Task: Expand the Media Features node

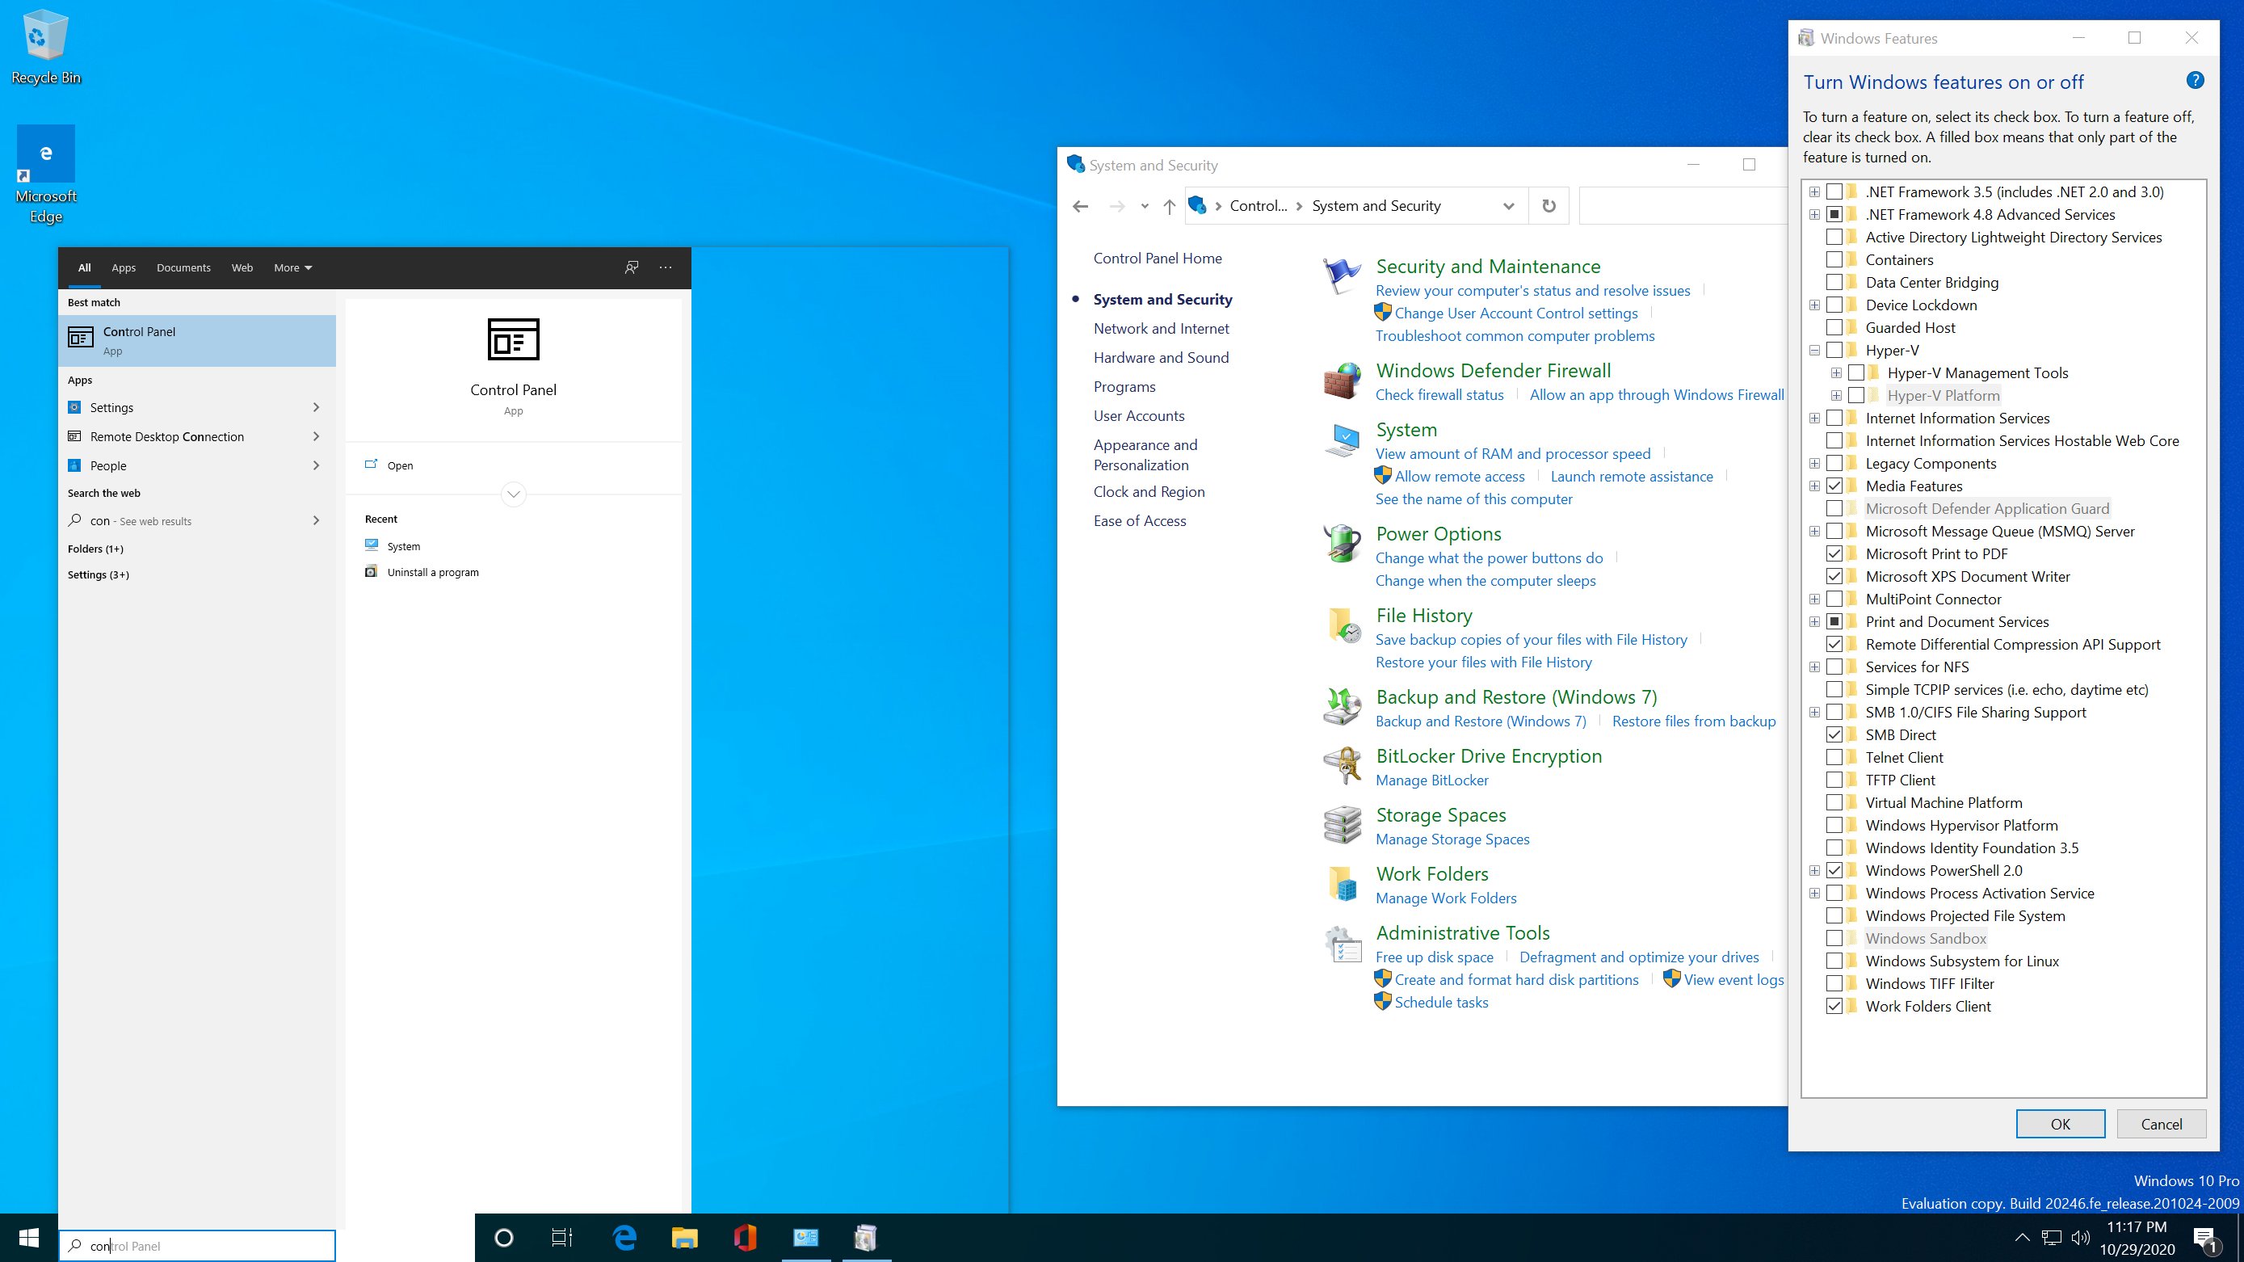Action: pos(1814,486)
